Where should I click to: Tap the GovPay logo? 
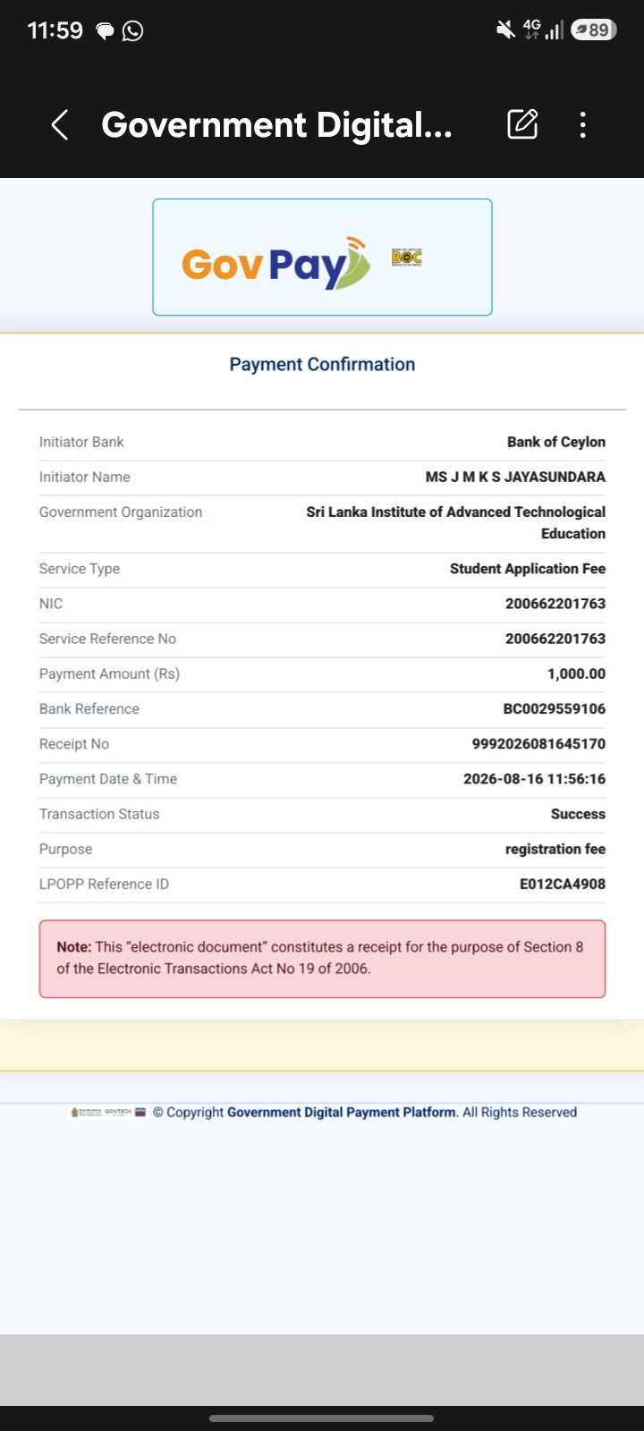[x=275, y=263]
